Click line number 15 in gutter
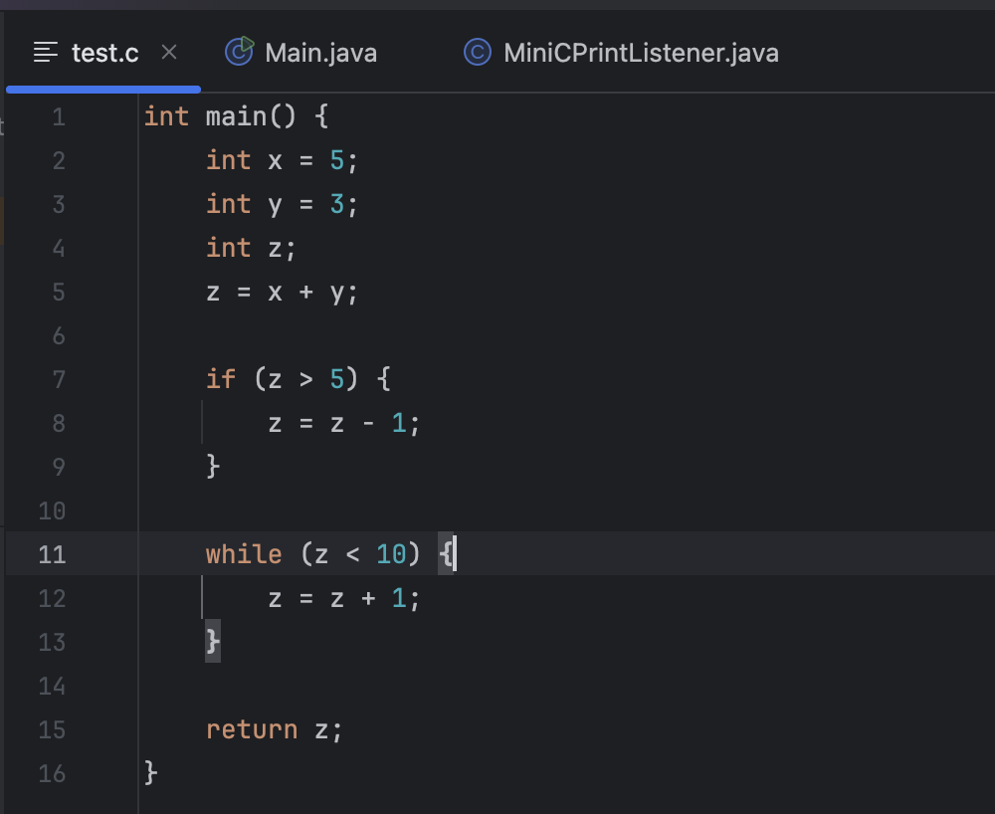995x814 pixels. click(x=52, y=729)
